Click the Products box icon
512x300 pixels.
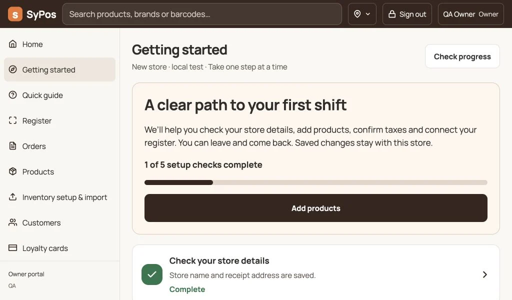coord(12,171)
